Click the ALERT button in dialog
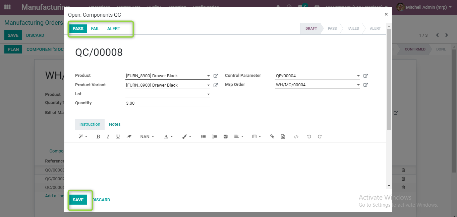 pos(114,28)
